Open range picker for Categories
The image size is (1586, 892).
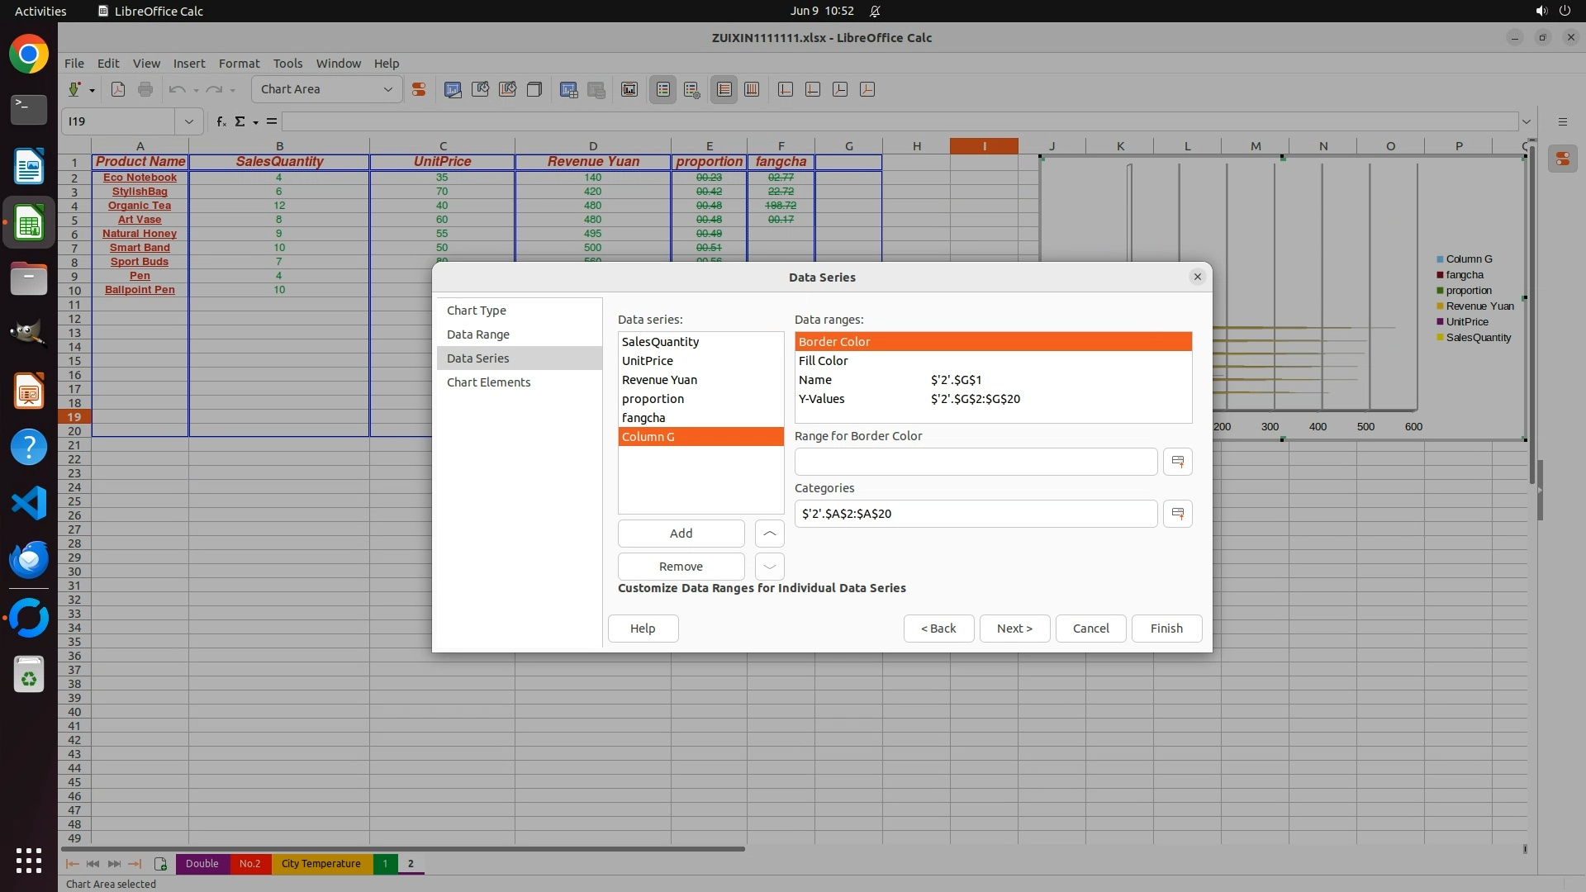(1177, 514)
